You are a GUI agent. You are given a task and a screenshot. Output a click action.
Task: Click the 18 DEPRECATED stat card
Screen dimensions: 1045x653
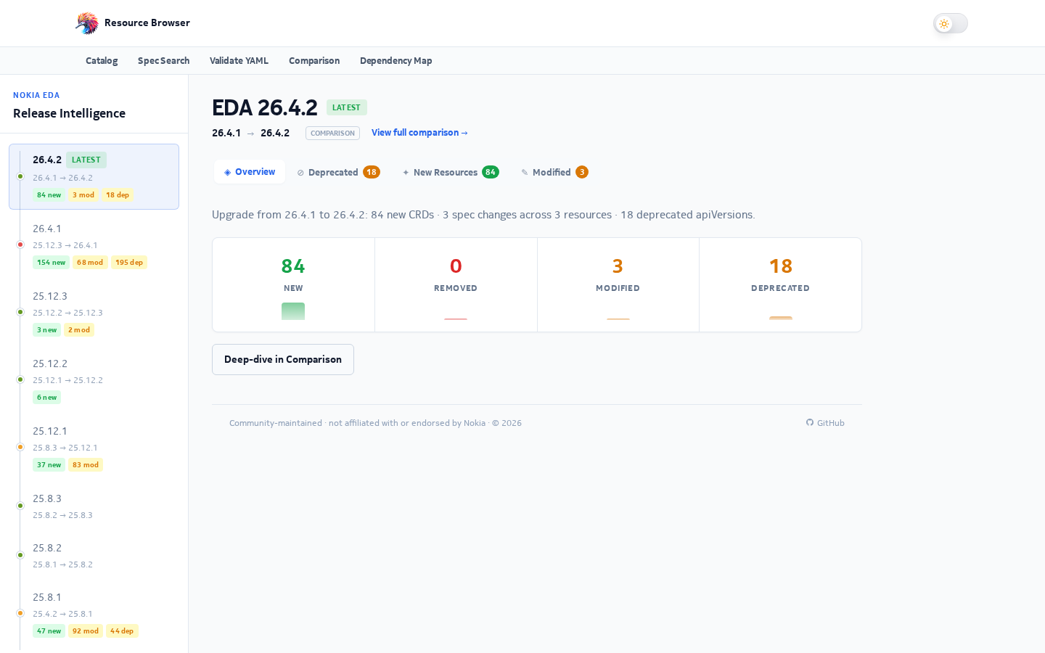point(781,285)
